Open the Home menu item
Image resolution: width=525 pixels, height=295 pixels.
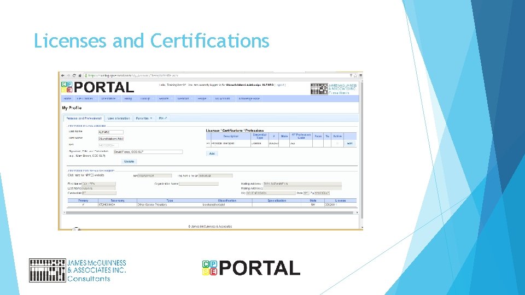click(67, 99)
